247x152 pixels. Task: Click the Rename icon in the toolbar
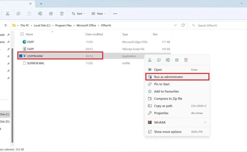(40, 14)
